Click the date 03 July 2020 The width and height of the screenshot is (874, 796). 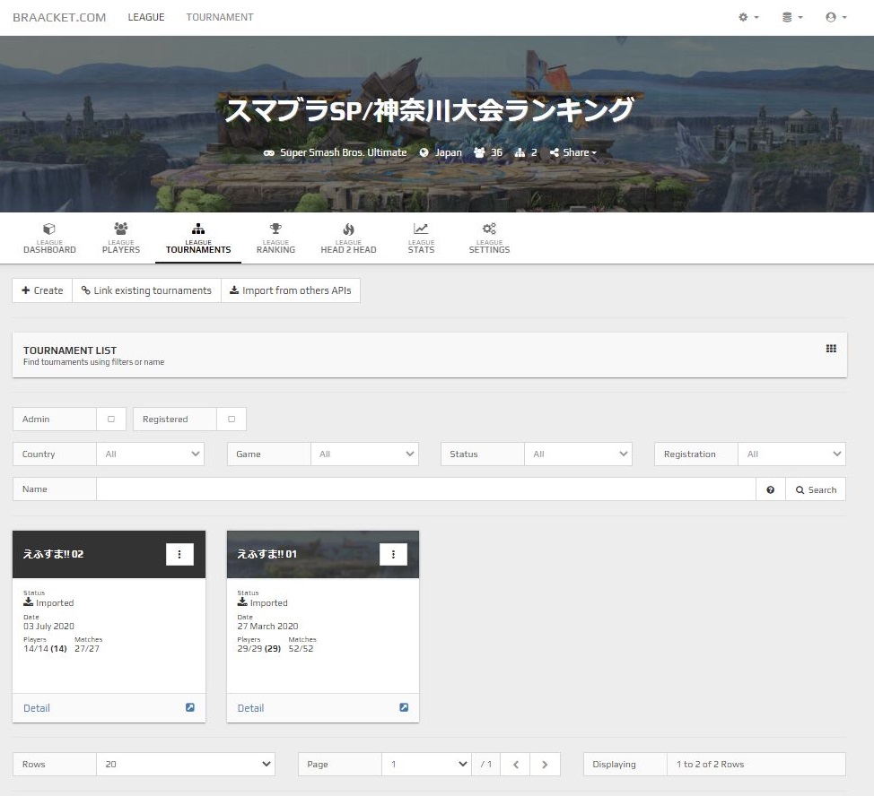[x=48, y=627]
